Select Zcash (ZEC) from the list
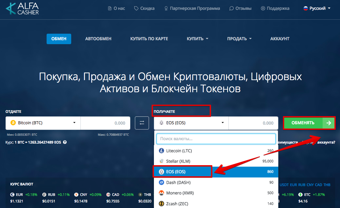The width and height of the screenshot is (340, 208). [x=216, y=203]
